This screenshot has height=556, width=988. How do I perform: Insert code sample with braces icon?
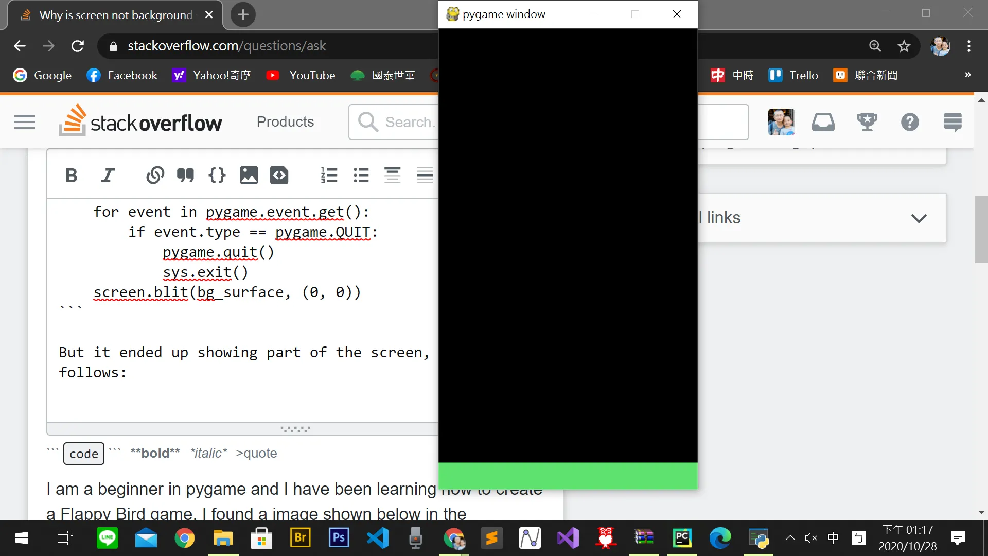217,176
